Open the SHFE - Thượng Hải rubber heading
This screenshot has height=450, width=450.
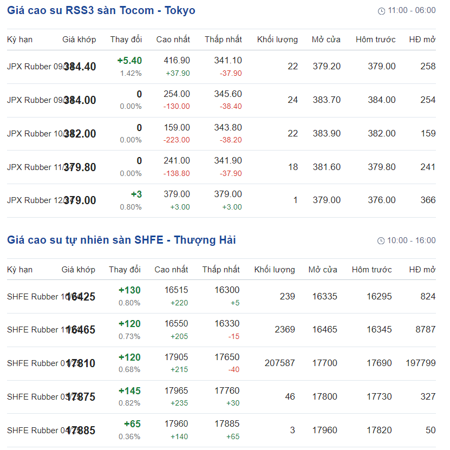click(x=121, y=240)
